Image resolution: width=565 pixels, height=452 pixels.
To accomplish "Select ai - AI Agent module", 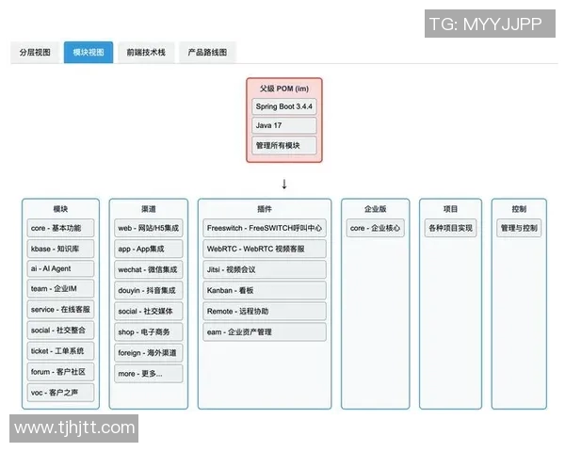I will pyautogui.click(x=60, y=269).
